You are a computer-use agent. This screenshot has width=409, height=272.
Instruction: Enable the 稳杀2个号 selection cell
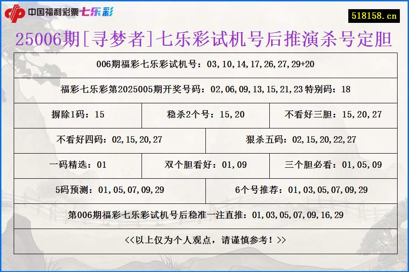pos(204,116)
